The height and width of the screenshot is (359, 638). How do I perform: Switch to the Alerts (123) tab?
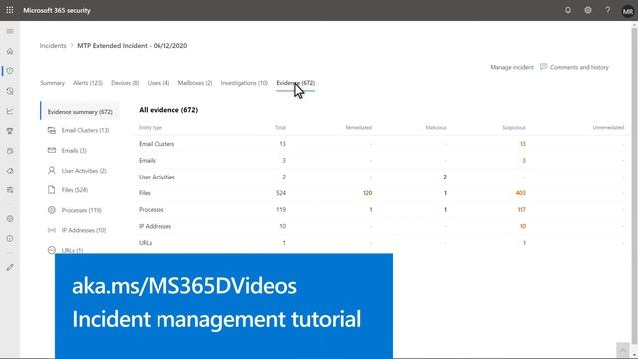click(x=88, y=83)
